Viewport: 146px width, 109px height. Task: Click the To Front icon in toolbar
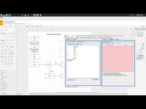(x=30, y=26)
